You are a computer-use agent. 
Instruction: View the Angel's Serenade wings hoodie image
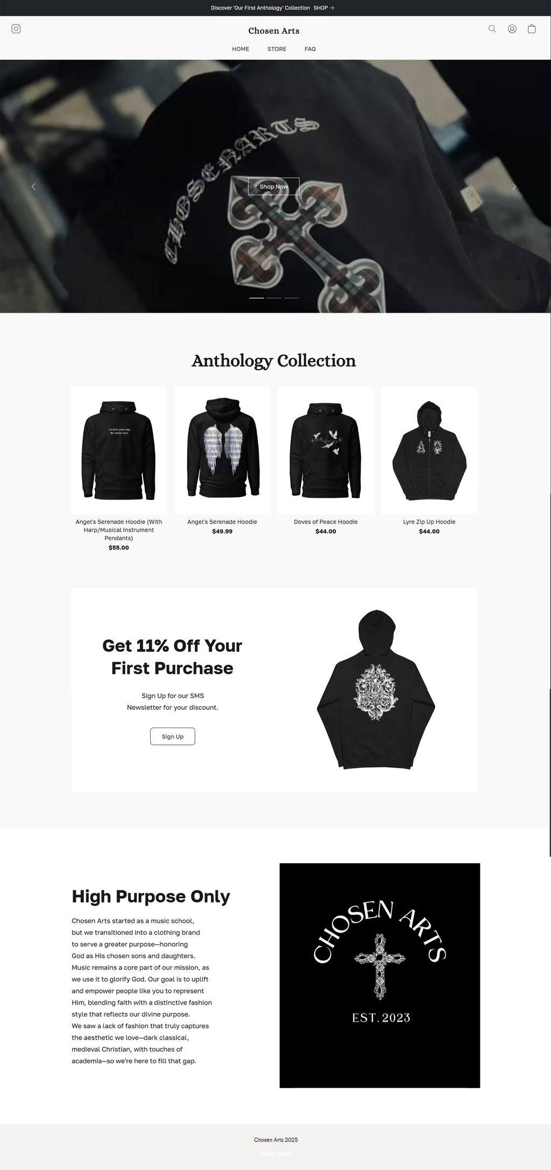point(222,450)
